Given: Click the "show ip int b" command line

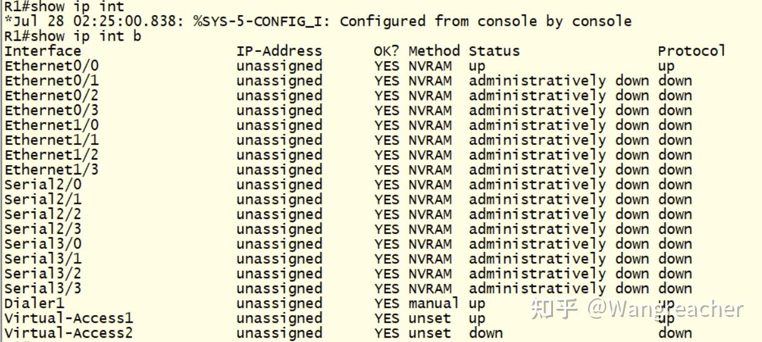Looking at the screenshot, I should click(73, 36).
